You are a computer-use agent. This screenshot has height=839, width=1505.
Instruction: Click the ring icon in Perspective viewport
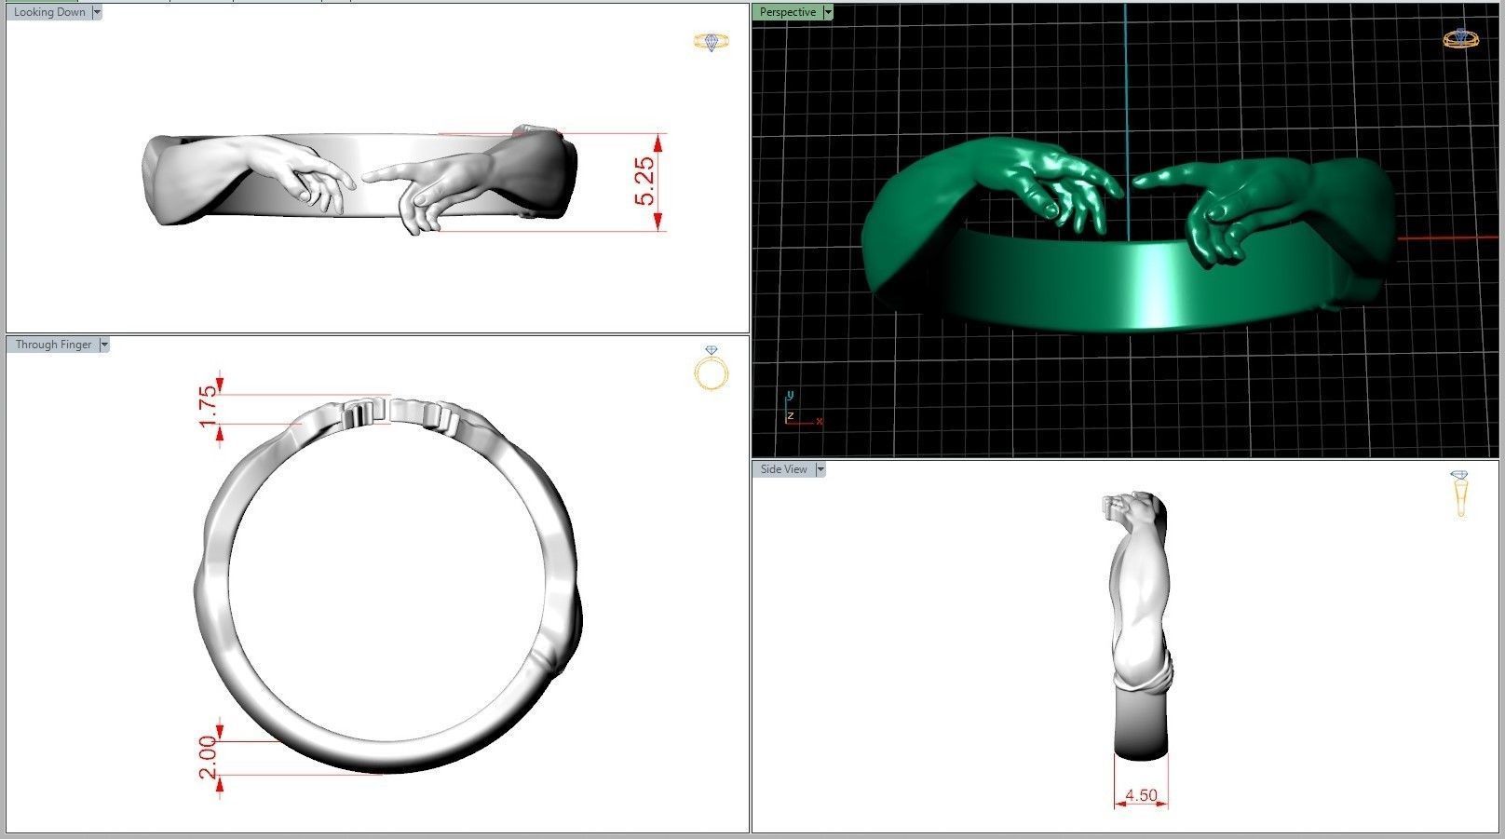[x=1460, y=38]
